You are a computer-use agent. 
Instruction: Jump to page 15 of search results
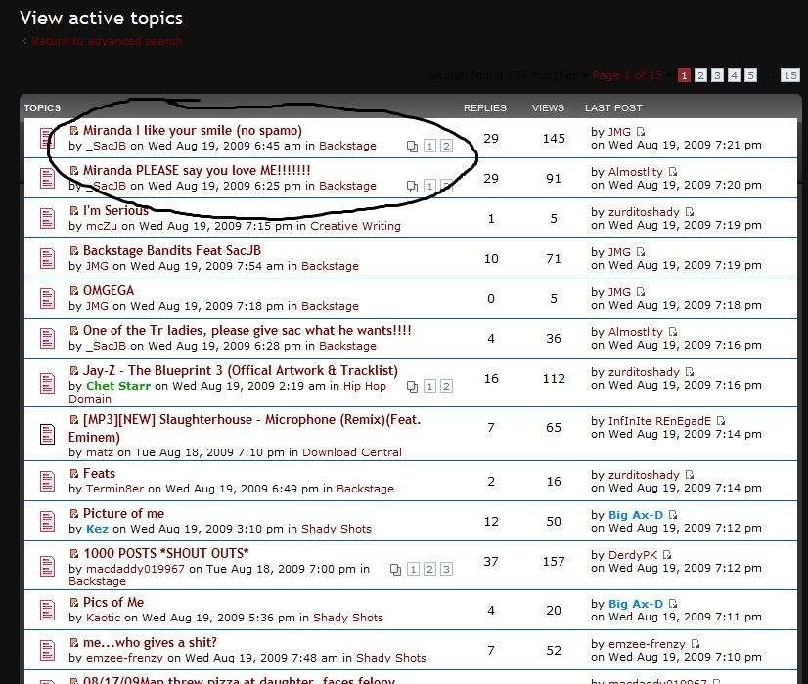click(789, 75)
